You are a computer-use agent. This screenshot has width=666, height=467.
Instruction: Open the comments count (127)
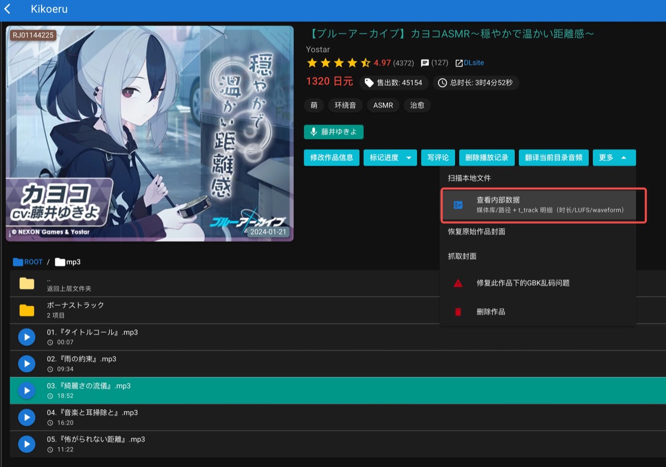[434, 62]
